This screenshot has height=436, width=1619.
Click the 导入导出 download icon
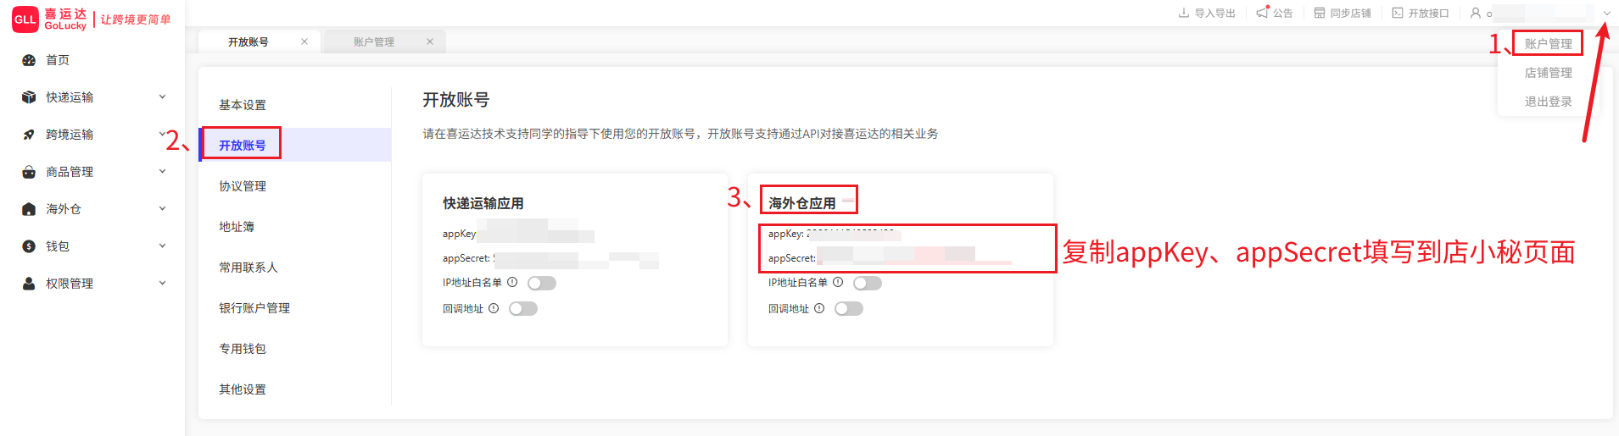click(1184, 13)
